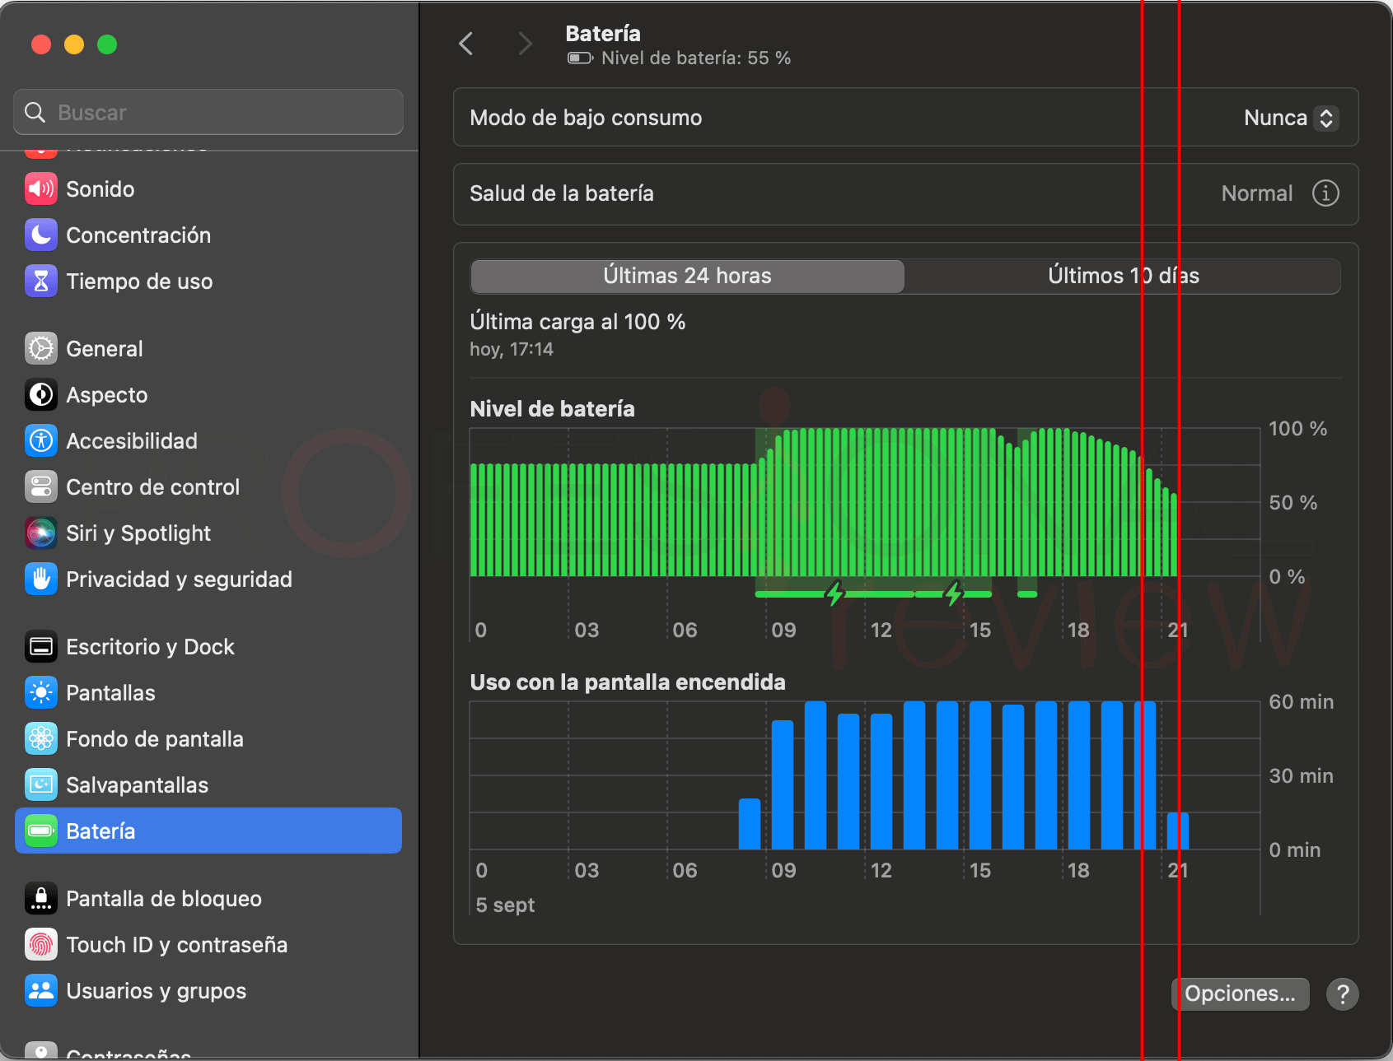This screenshot has height=1061, width=1393.
Task: Click the Centro de control icon
Action: click(41, 487)
